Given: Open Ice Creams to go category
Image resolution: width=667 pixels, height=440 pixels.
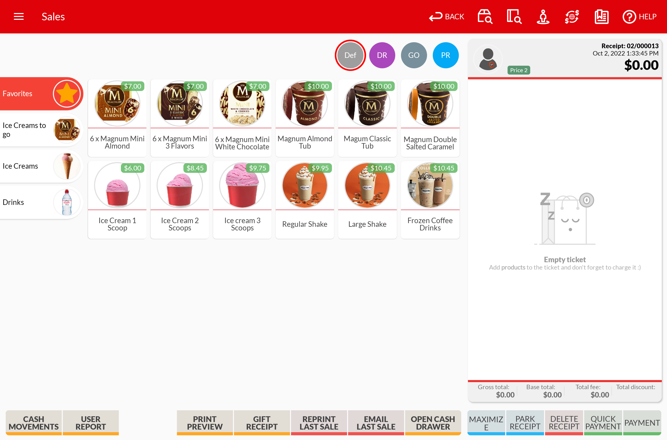Looking at the screenshot, I should pyautogui.click(x=41, y=130).
